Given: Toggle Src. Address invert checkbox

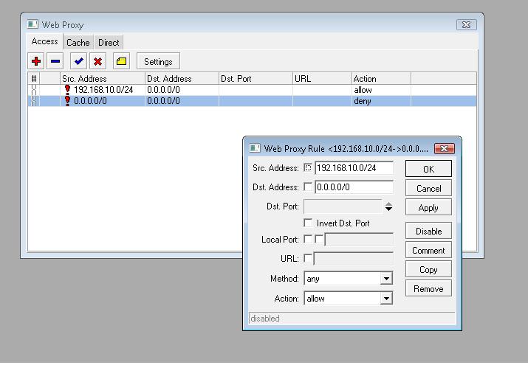Looking at the screenshot, I should [307, 167].
